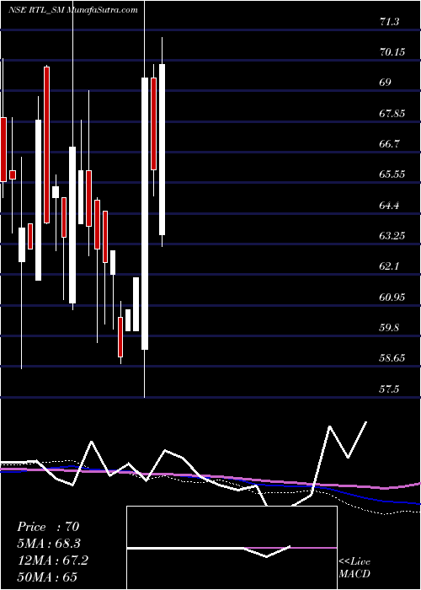
Task: Click the 60.95 price axis label
Action: 392,298
